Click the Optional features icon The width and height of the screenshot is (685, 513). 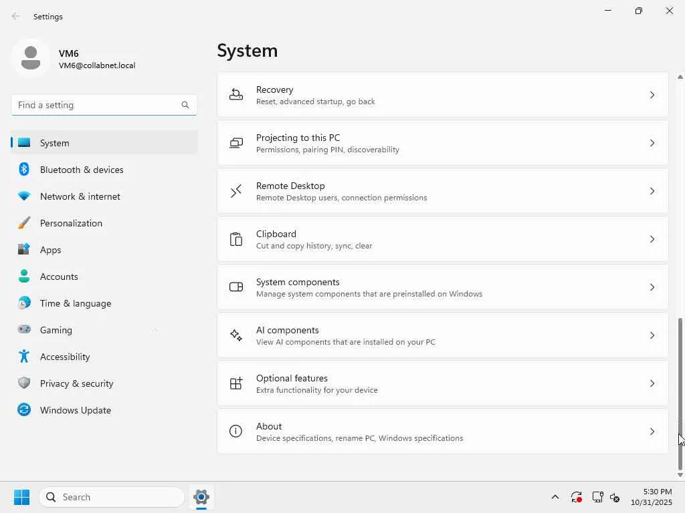236,383
